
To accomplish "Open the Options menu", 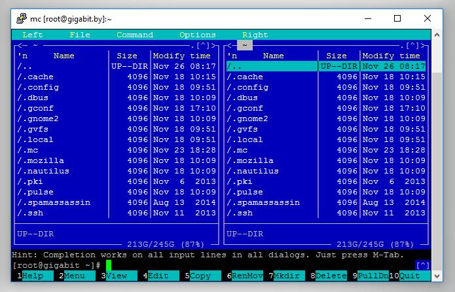I will (198, 35).
